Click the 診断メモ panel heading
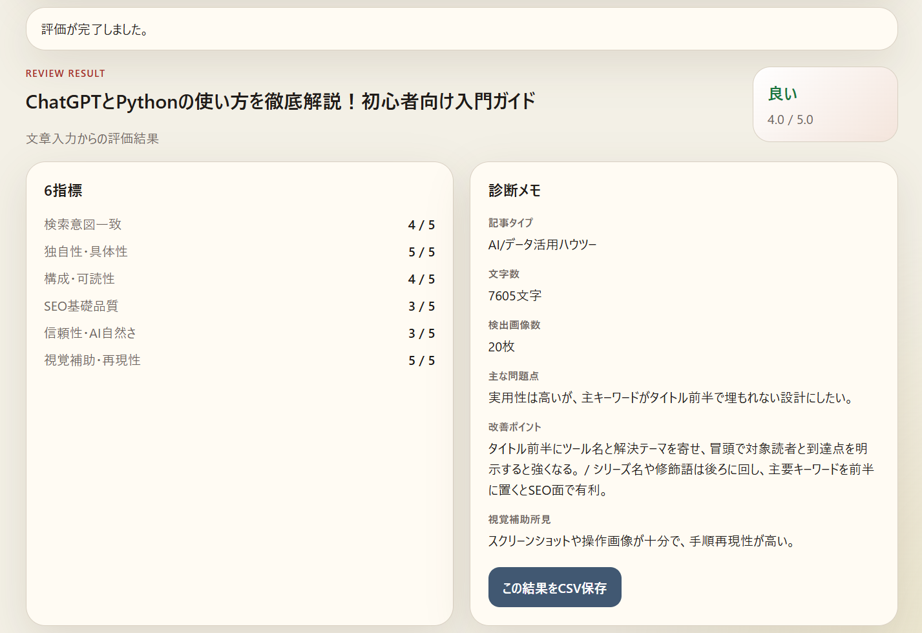Viewport: 922px width, 633px height. point(514,191)
